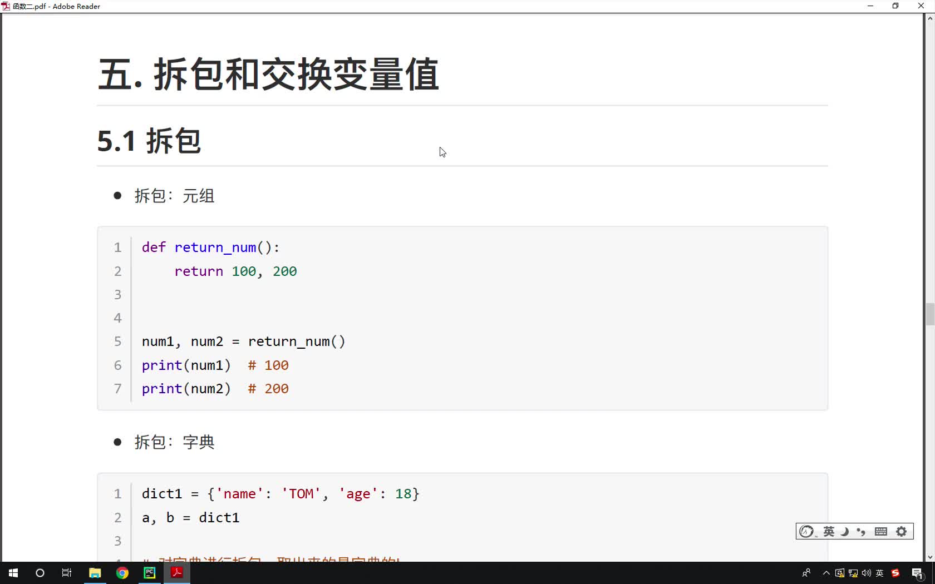The width and height of the screenshot is (935, 584).
Task: Toggle punctuation mode in IME toolbar
Action: [x=862, y=532]
